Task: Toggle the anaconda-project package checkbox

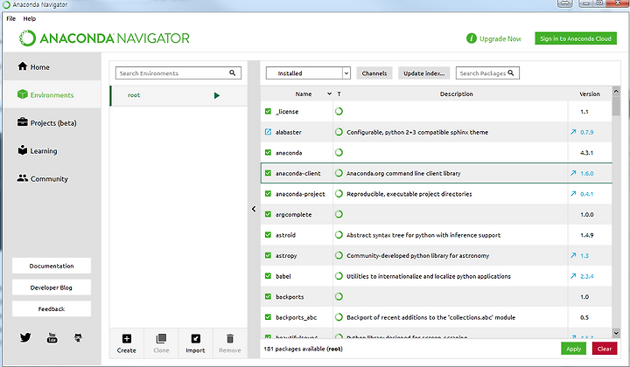Action: click(268, 193)
